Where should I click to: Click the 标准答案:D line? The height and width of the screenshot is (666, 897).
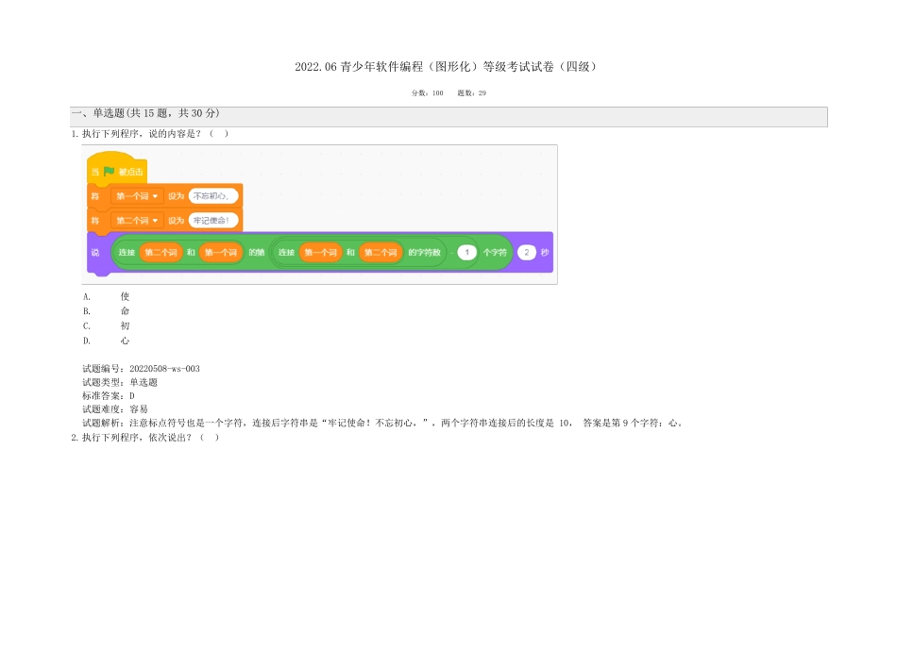coord(109,395)
